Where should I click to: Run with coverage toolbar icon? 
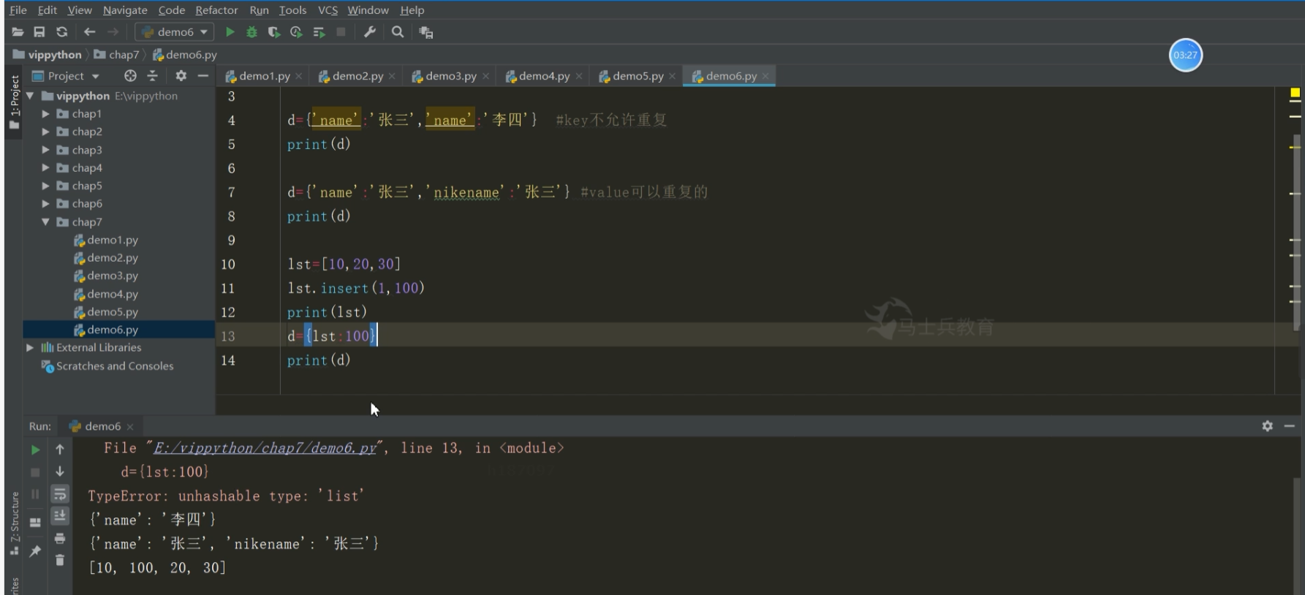274,32
